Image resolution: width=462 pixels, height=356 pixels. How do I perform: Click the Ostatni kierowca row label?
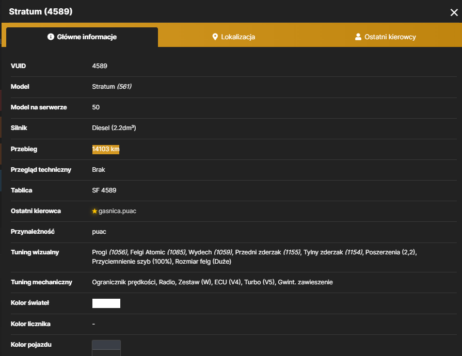pos(36,211)
